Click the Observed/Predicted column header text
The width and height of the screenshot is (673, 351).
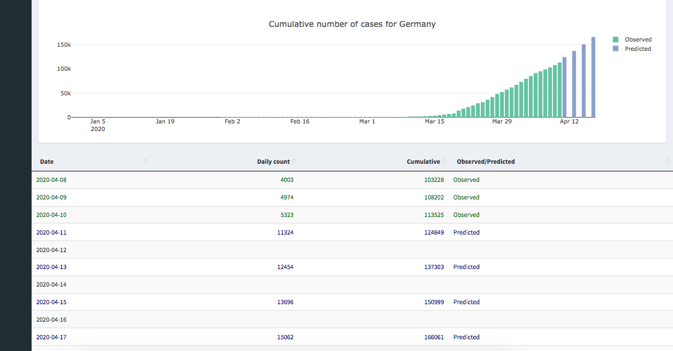point(486,161)
